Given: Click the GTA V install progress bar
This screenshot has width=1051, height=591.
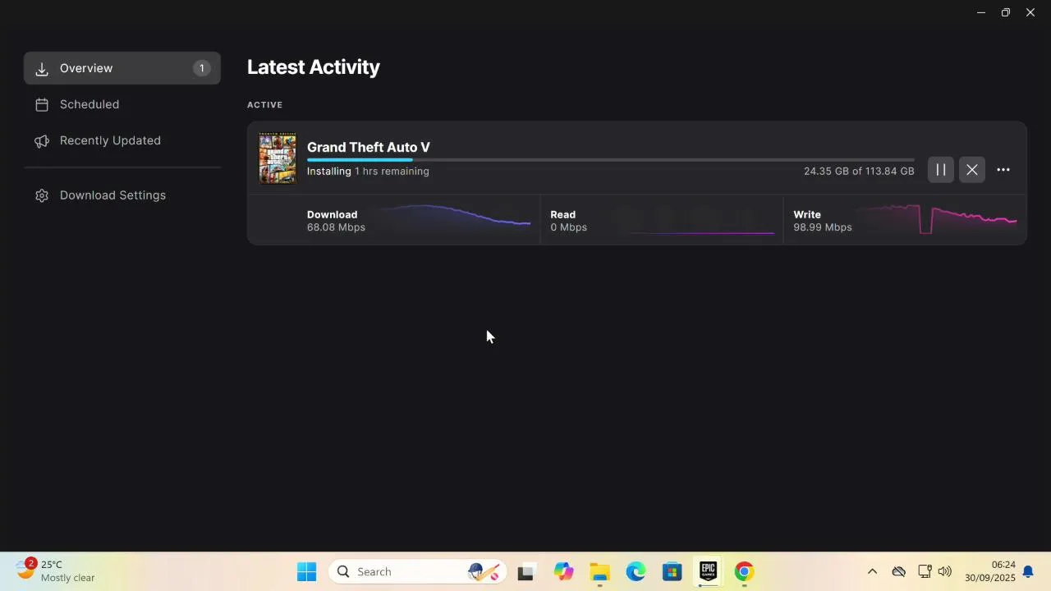Looking at the screenshot, I should tap(610, 160).
